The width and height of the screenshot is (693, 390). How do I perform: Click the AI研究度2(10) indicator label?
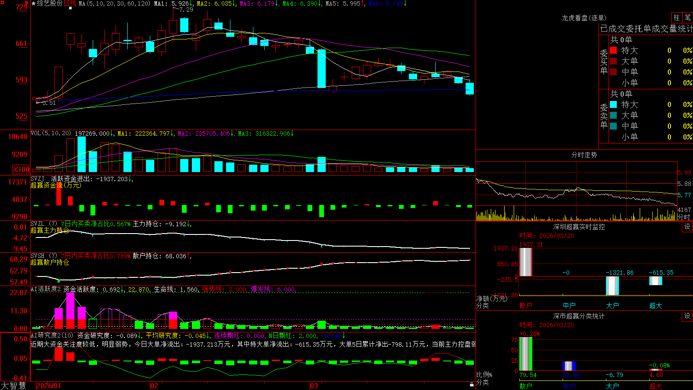(52, 335)
